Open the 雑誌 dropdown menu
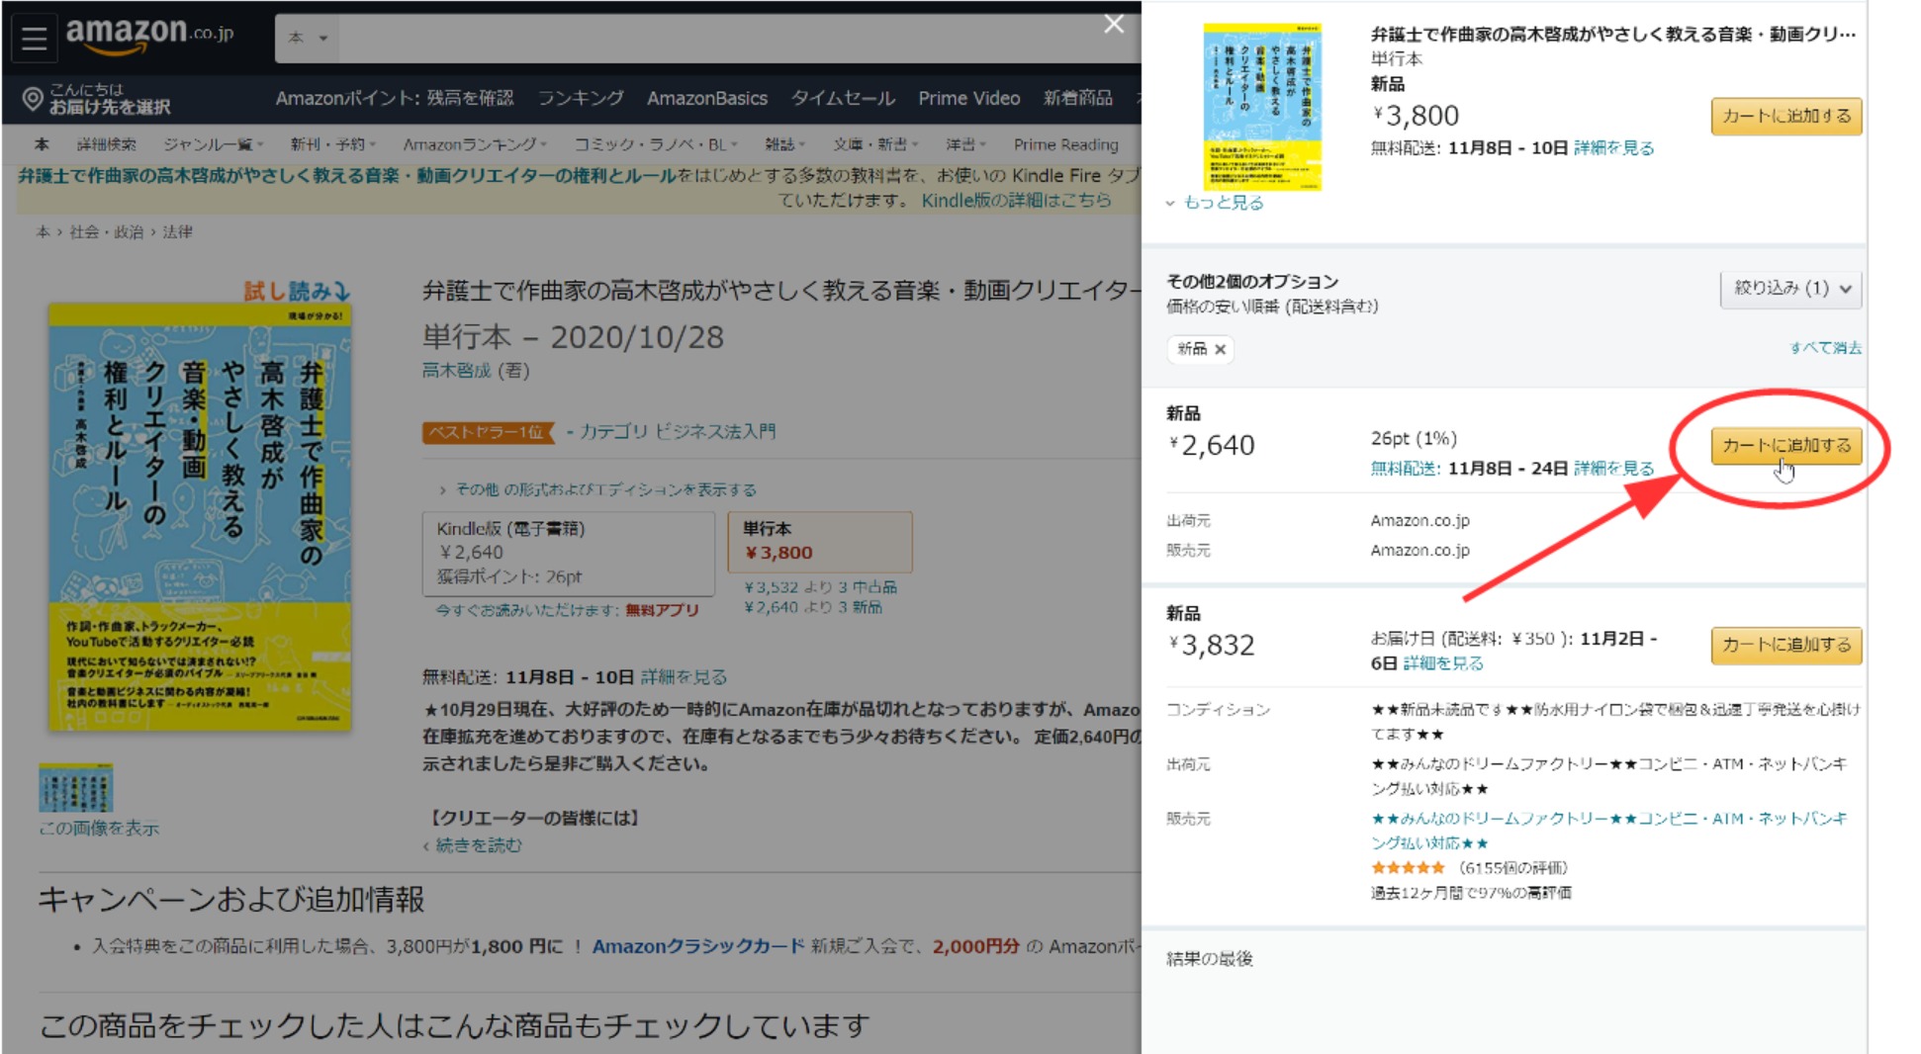The image size is (1921, 1054). point(784,144)
